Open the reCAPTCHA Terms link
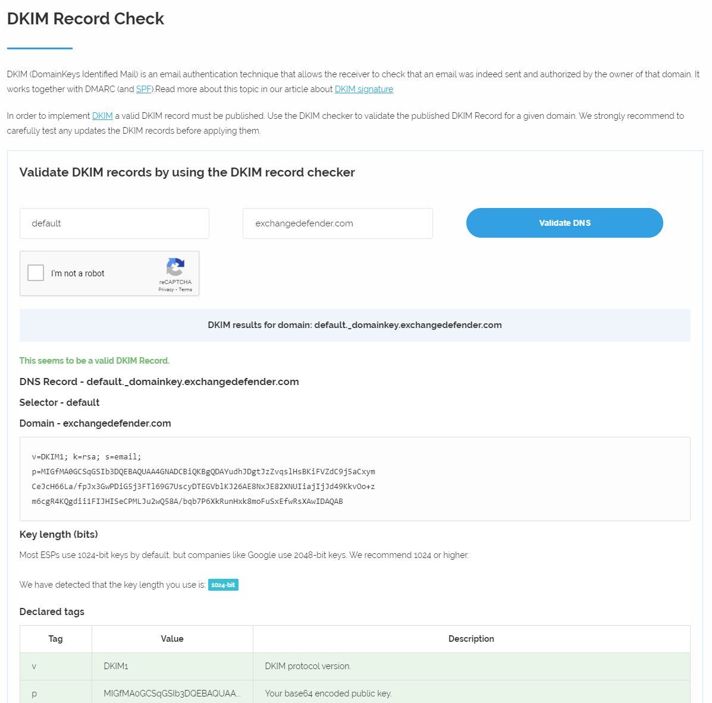The height and width of the screenshot is (703, 712). 186,290
